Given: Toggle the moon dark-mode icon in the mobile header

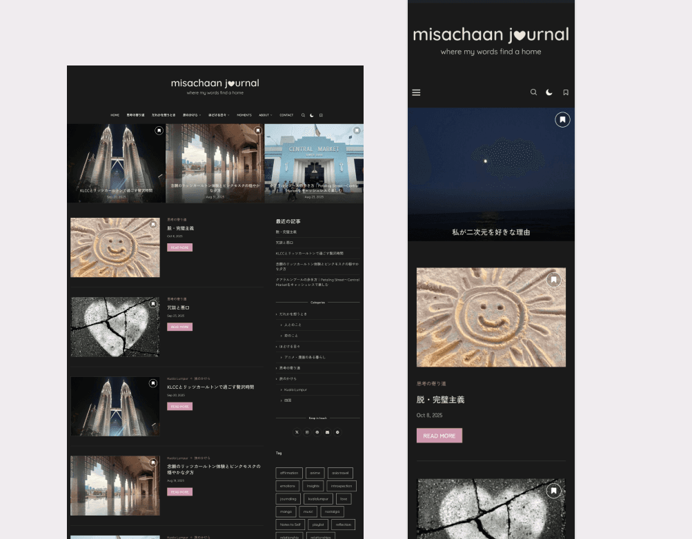Looking at the screenshot, I should (549, 92).
